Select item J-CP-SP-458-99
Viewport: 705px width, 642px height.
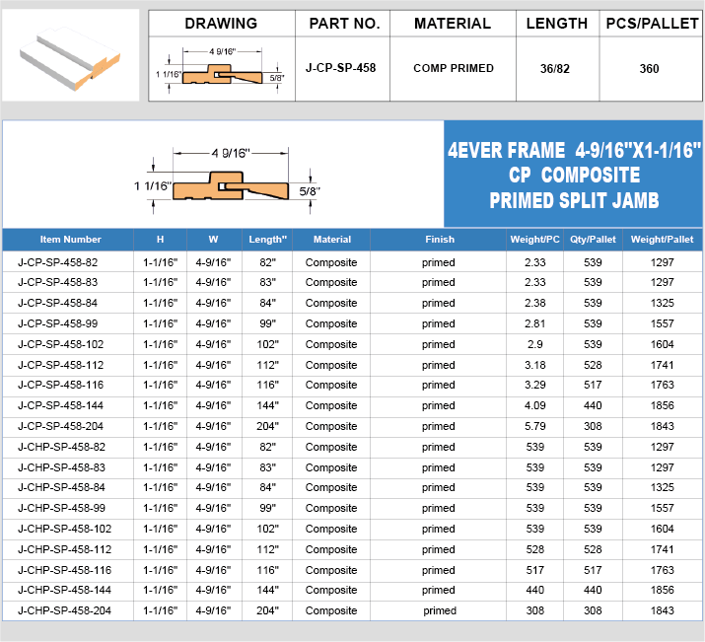point(57,323)
